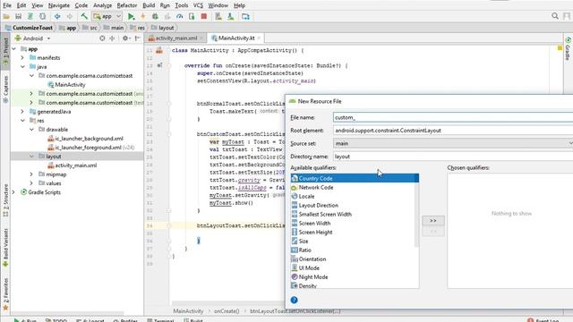Attach debugger to Android process icon
The width and height of the screenshot is (573, 322).
(192, 16)
